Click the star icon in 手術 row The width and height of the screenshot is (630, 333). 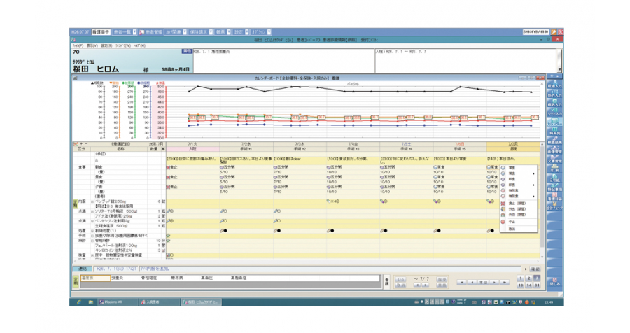click(x=168, y=236)
